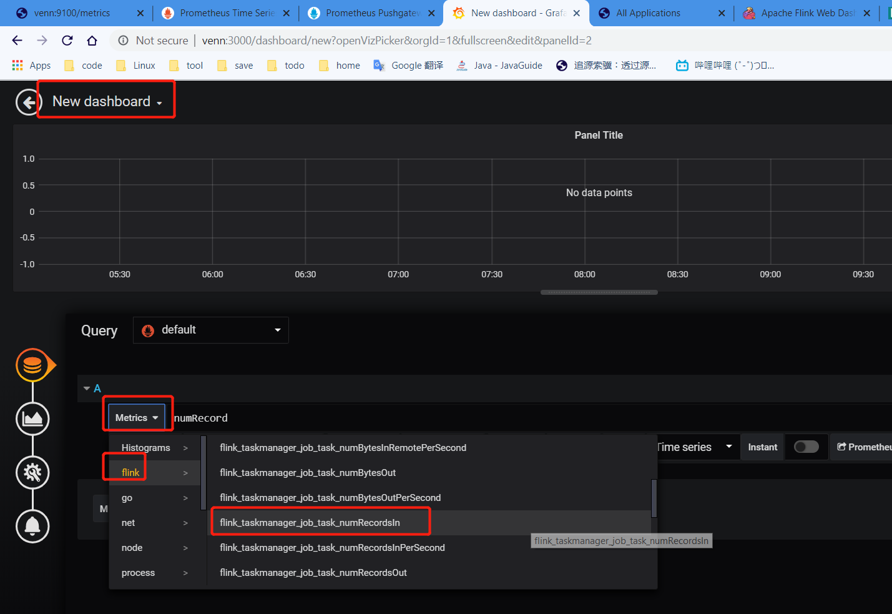Click the time range scroll indicator below the graph

click(599, 292)
